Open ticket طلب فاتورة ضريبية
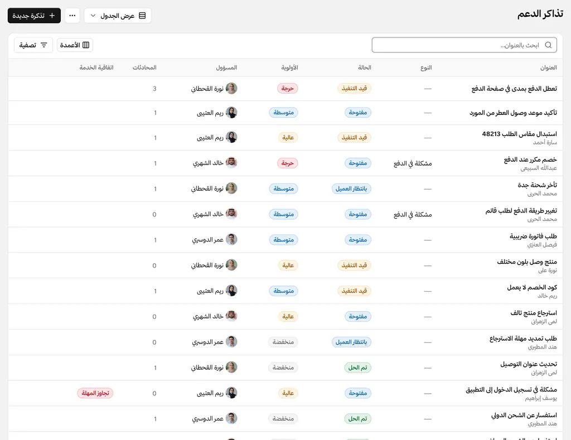The height and width of the screenshot is (440, 571). [534, 236]
